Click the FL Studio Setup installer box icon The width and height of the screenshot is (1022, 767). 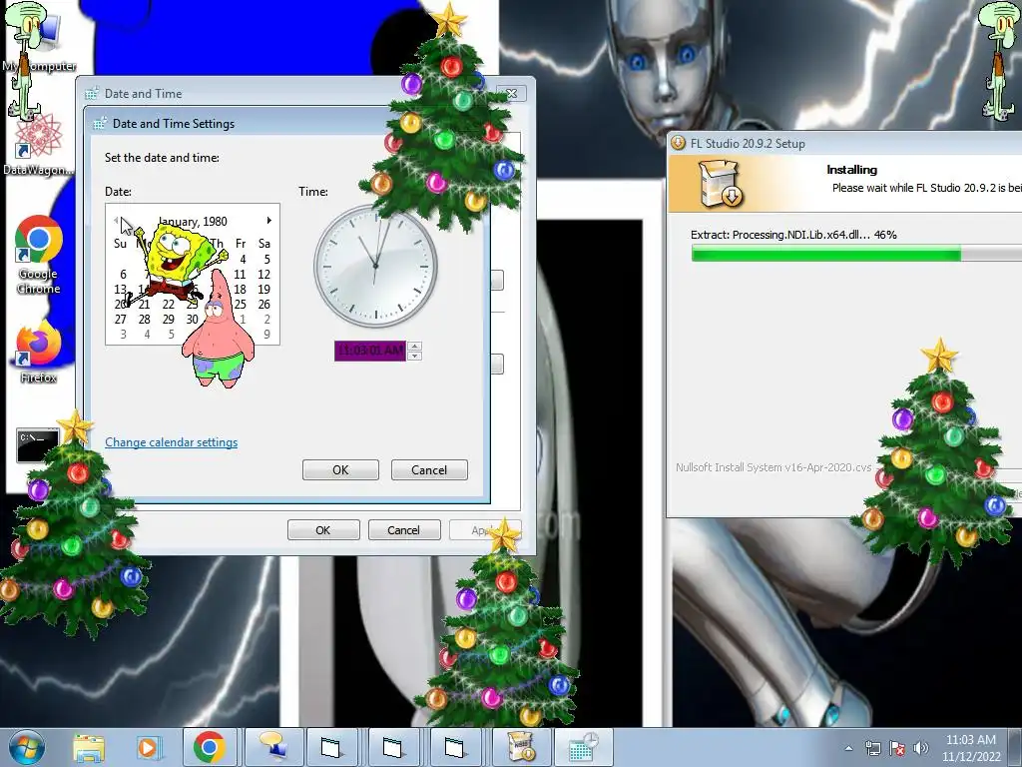721,185
